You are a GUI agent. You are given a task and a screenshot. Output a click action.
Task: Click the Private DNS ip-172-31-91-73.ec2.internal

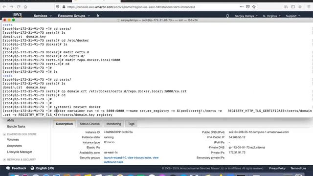[247, 148]
